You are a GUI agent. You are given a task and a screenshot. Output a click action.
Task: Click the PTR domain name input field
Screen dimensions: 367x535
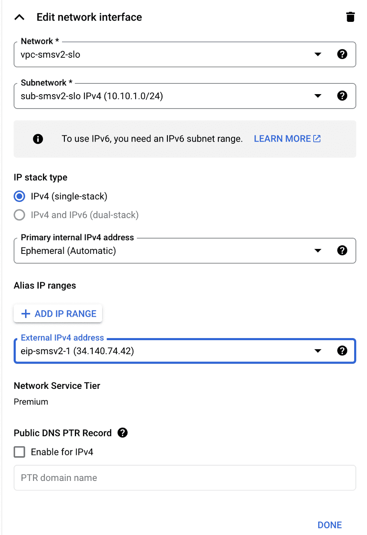point(185,478)
